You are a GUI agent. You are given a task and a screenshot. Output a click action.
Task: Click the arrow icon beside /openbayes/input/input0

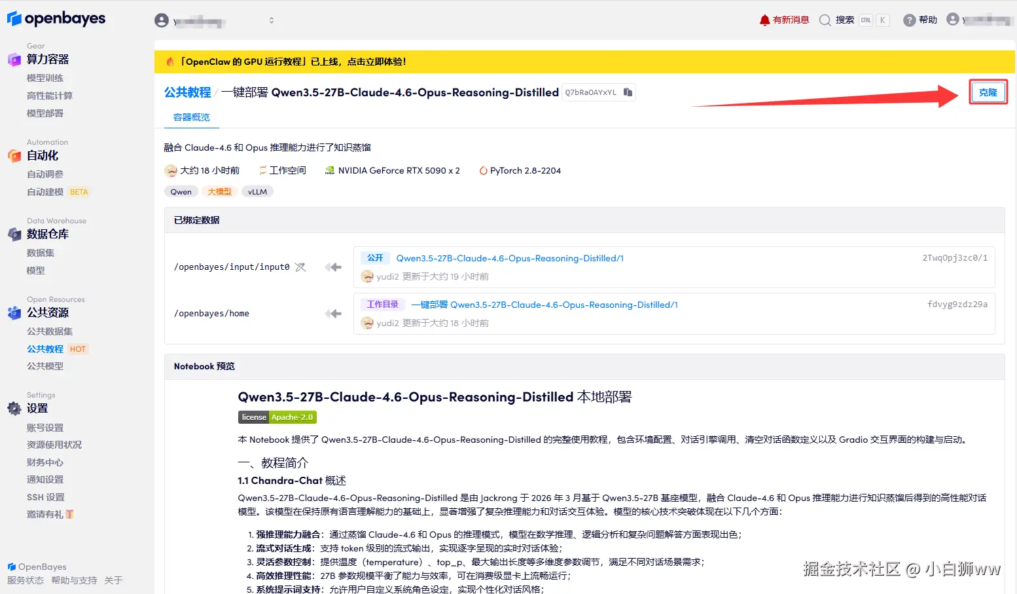[x=334, y=267]
